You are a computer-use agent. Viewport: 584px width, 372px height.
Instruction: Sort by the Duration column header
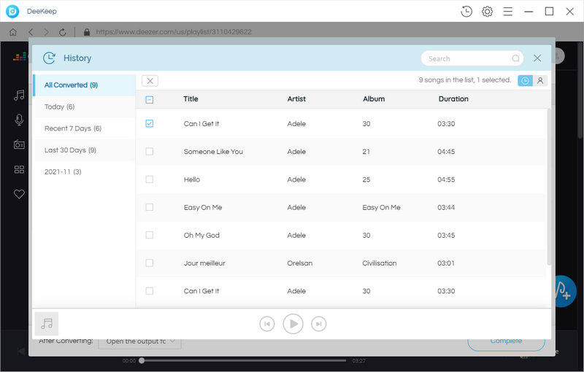(453, 99)
